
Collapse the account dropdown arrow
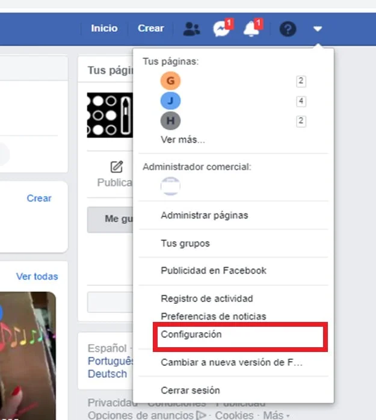[x=318, y=28]
